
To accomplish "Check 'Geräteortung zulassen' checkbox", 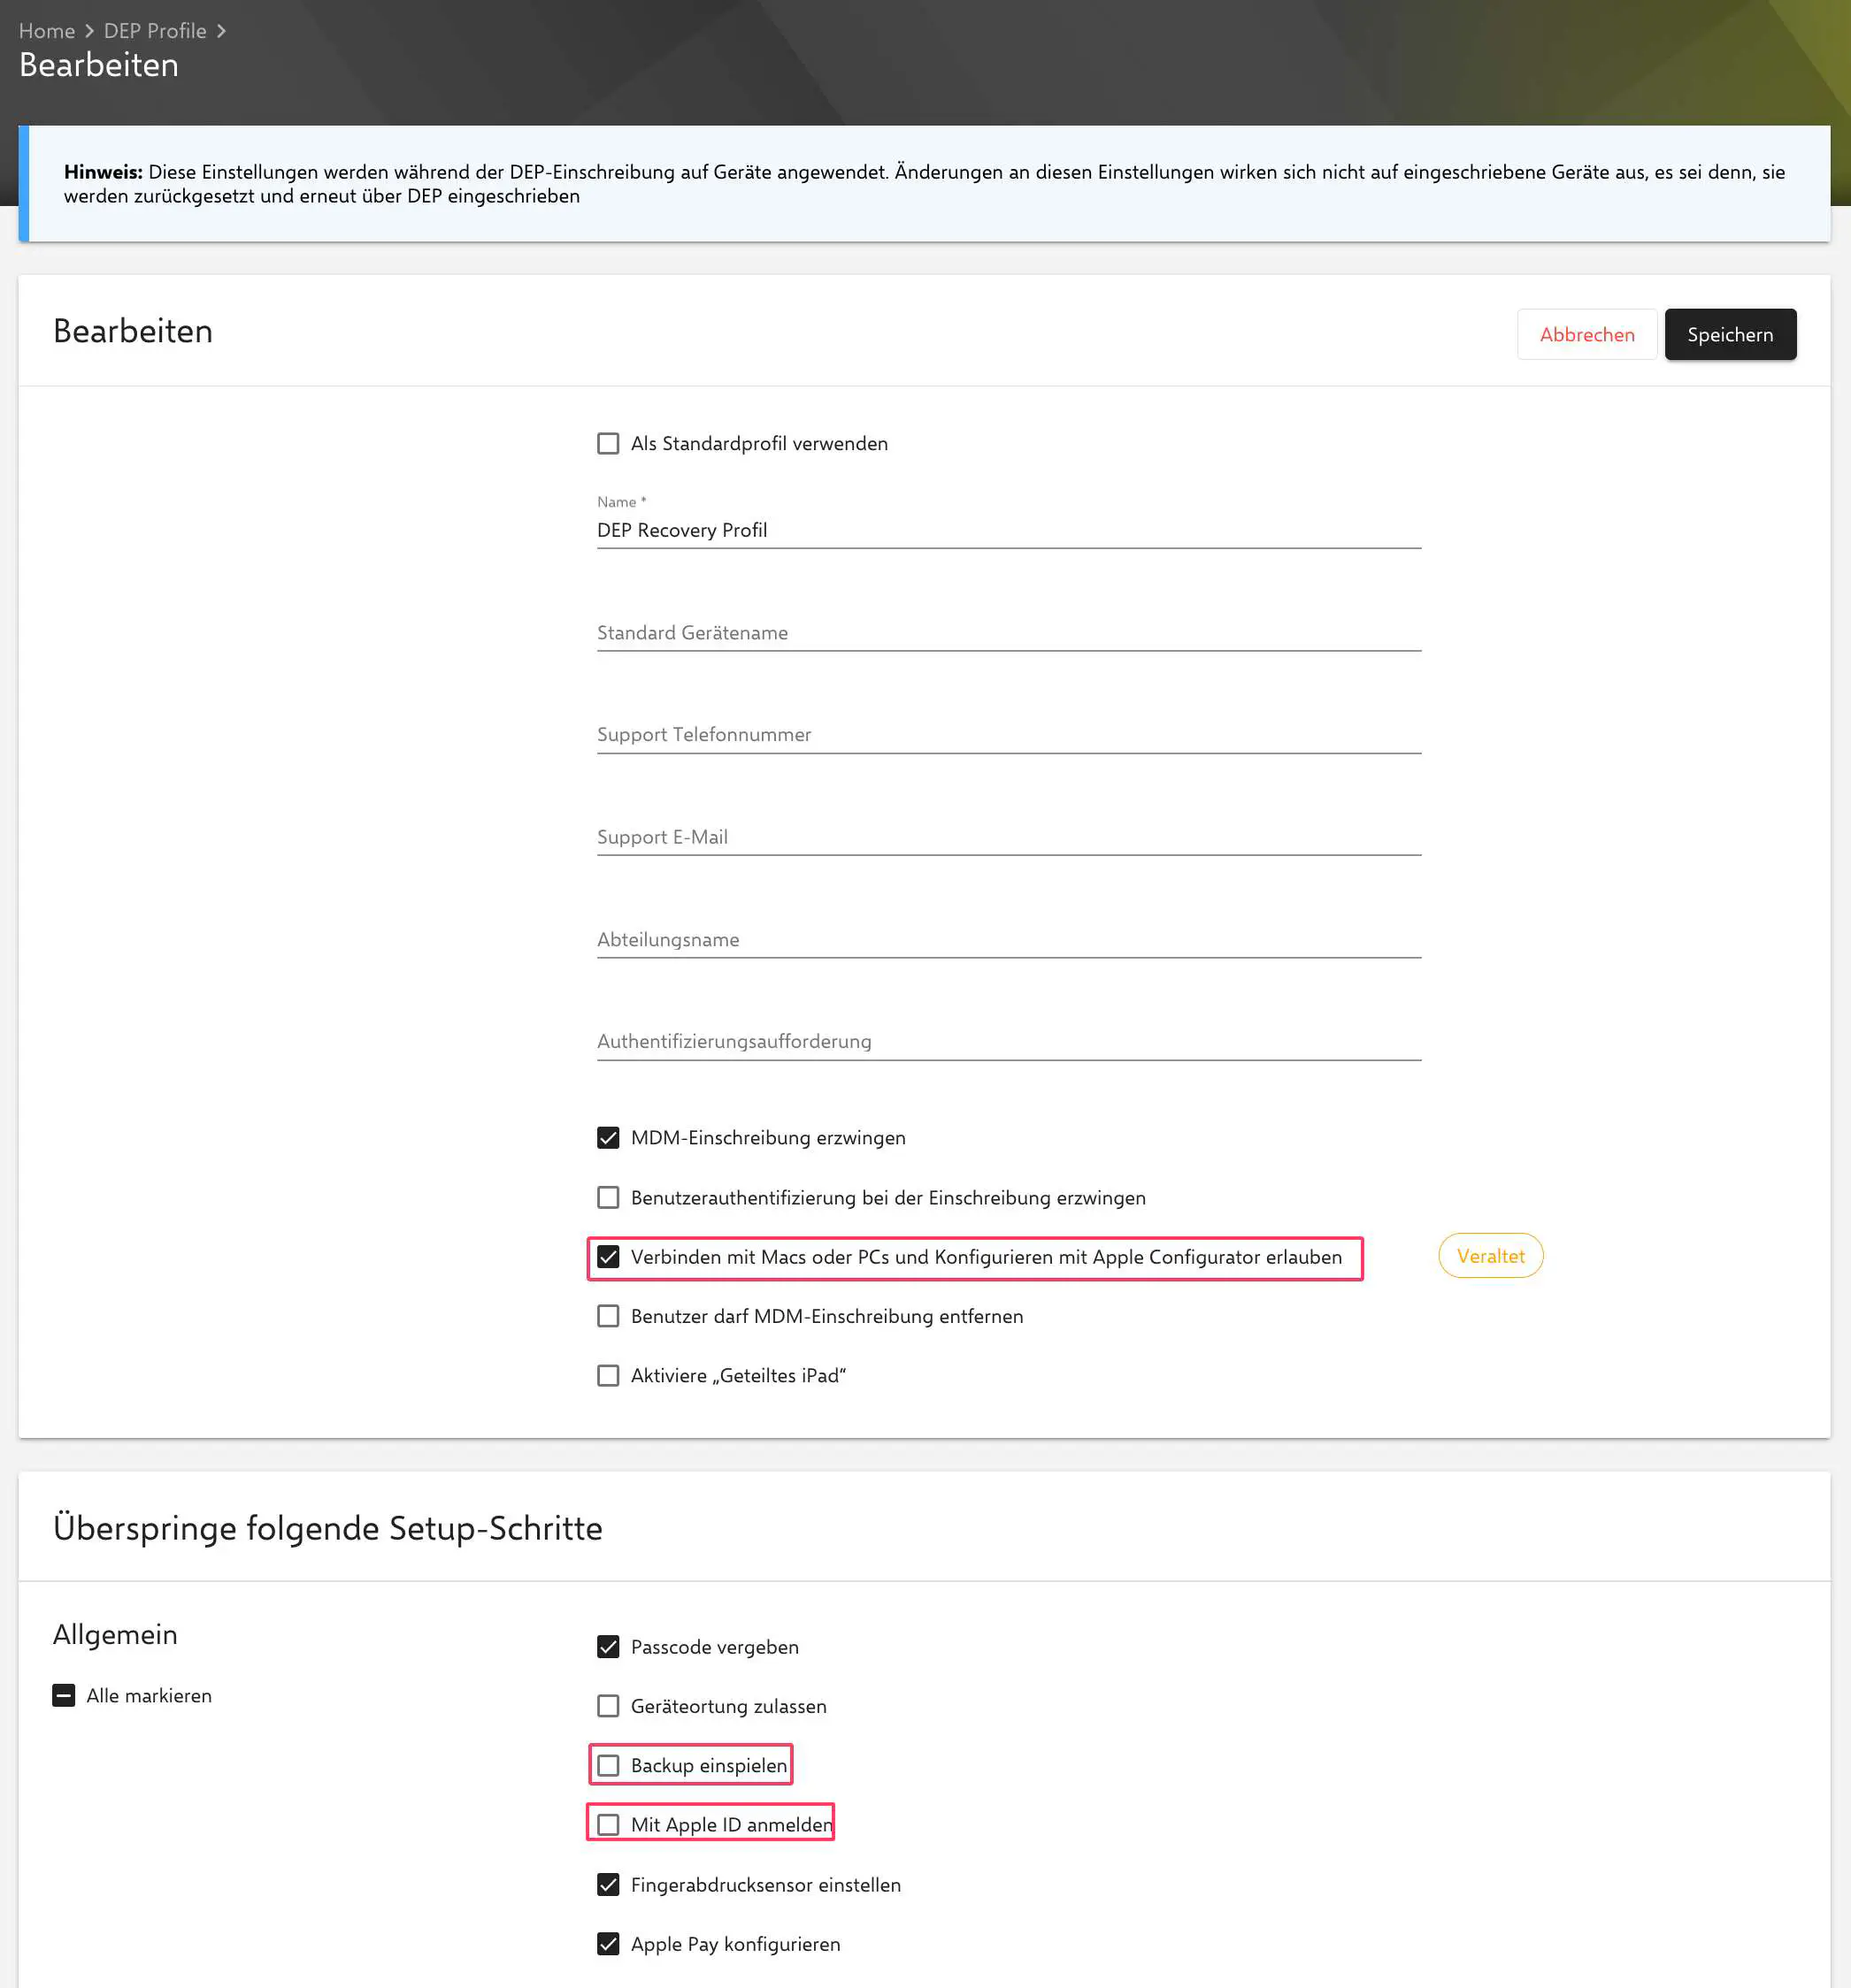I will coord(609,1706).
